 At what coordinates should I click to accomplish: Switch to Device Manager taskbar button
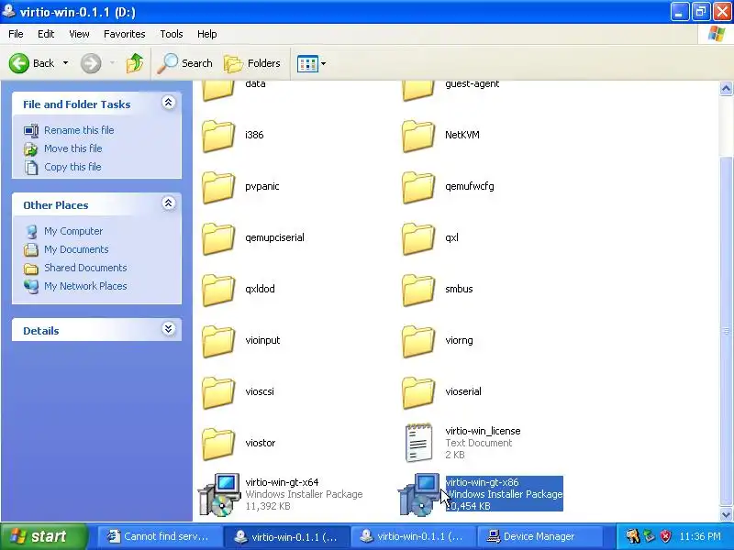539,536
